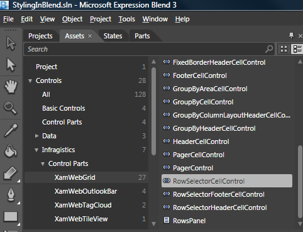Switch assets to grid view mode
Screen dimensions: 303x232
point(284,49)
